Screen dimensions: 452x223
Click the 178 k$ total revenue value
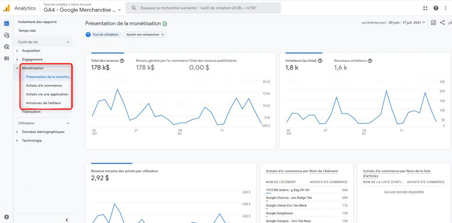[x=101, y=68]
